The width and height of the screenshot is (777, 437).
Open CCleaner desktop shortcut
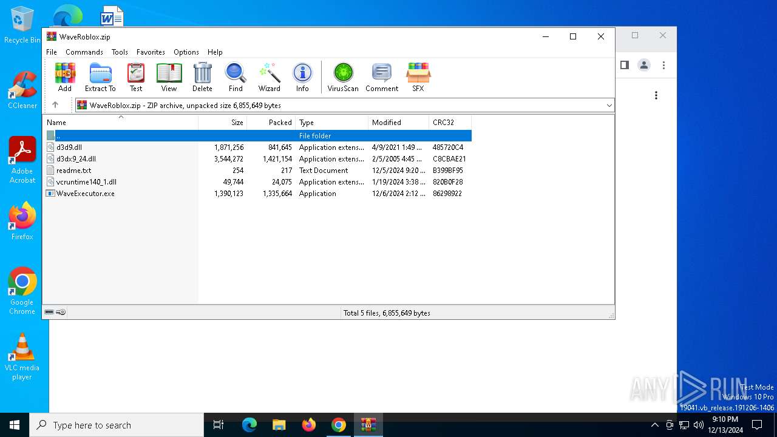(x=22, y=90)
